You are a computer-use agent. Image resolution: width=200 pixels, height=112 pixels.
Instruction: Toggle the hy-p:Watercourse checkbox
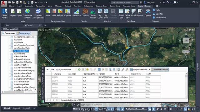[12, 51]
